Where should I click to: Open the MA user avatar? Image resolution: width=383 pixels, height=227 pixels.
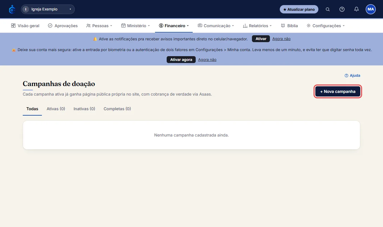coord(371,9)
